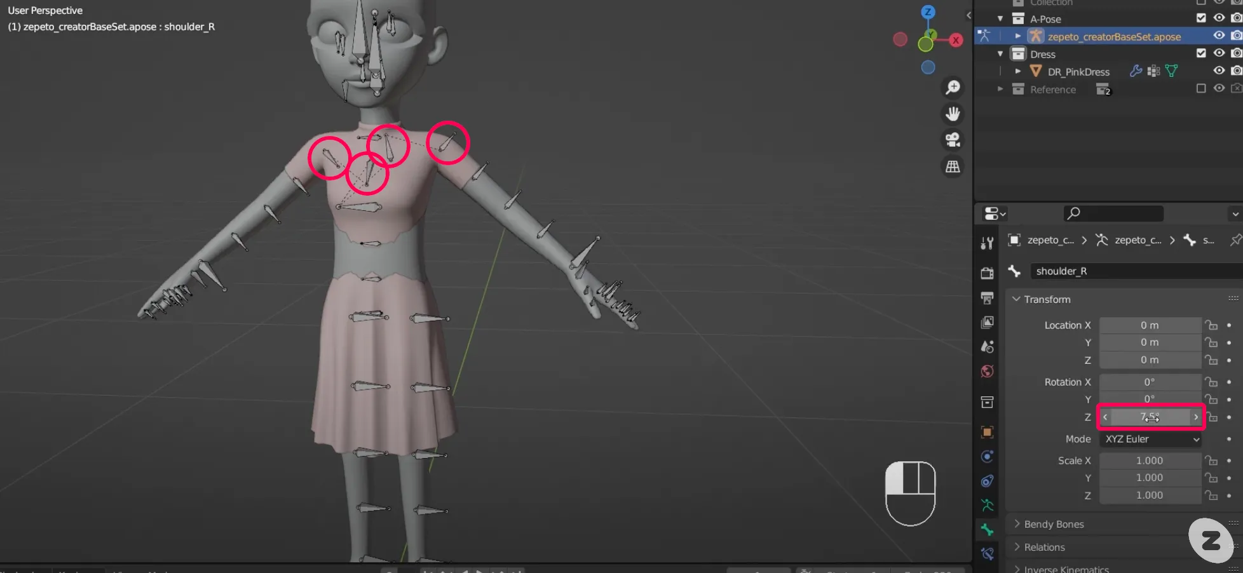1243x573 pixels.
Task: Switch perspective/orthographic with the grid icon
Action: click(x=953, y=166)
